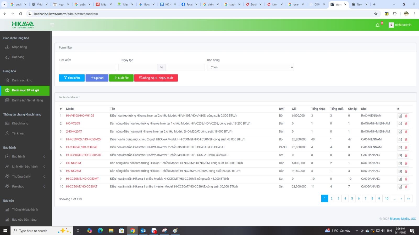Delete the HI-CC50MT/HO-CC50MT row
The height and width of the screenshot is (235, 419).
click(406, 179)
